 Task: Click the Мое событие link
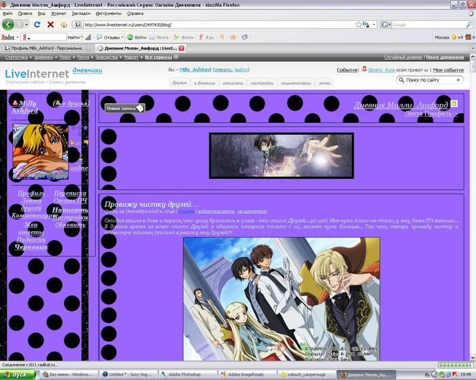tap(448, 70)
